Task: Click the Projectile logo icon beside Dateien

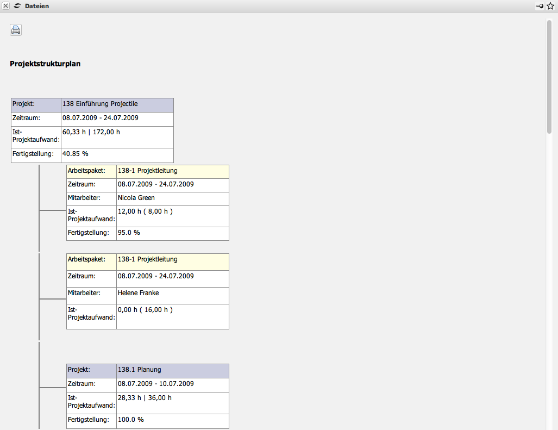Action: pyautogui.click(x=17, y=6)
